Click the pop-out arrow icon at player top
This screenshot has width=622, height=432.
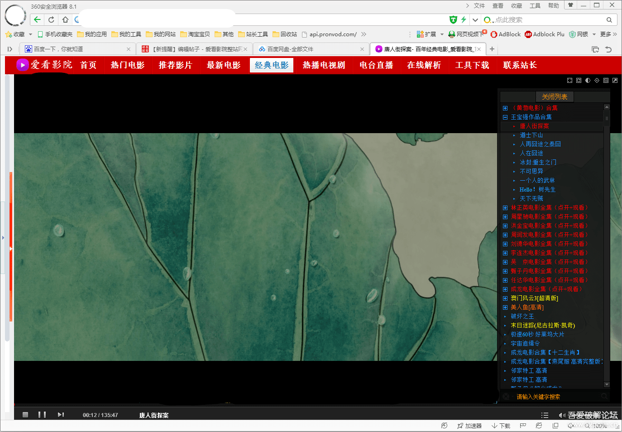coord(615,80)
